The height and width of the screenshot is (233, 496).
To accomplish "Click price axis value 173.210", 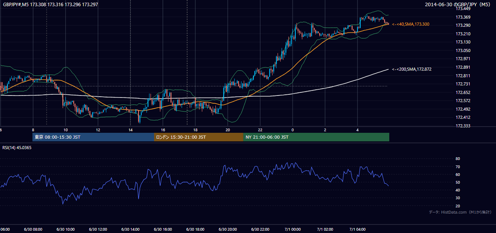I will click(463, 34).
